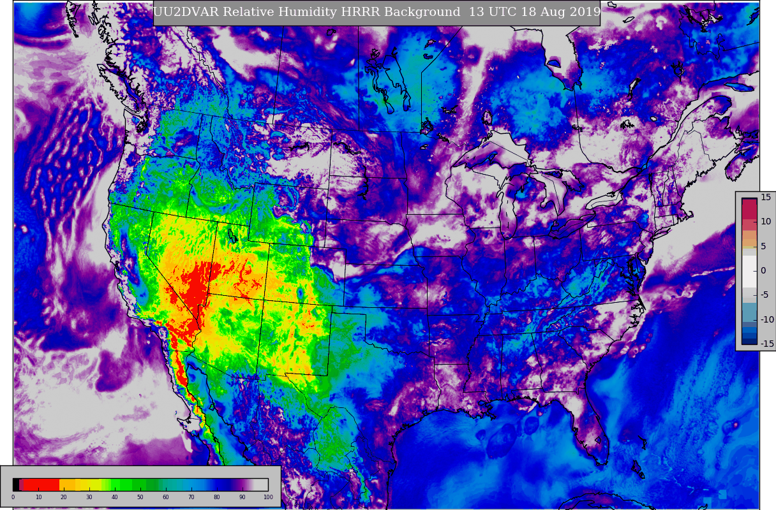Click the "0" label on humidity colorbar
This screenshot has width=776, height=510.
tap(13, 497)
